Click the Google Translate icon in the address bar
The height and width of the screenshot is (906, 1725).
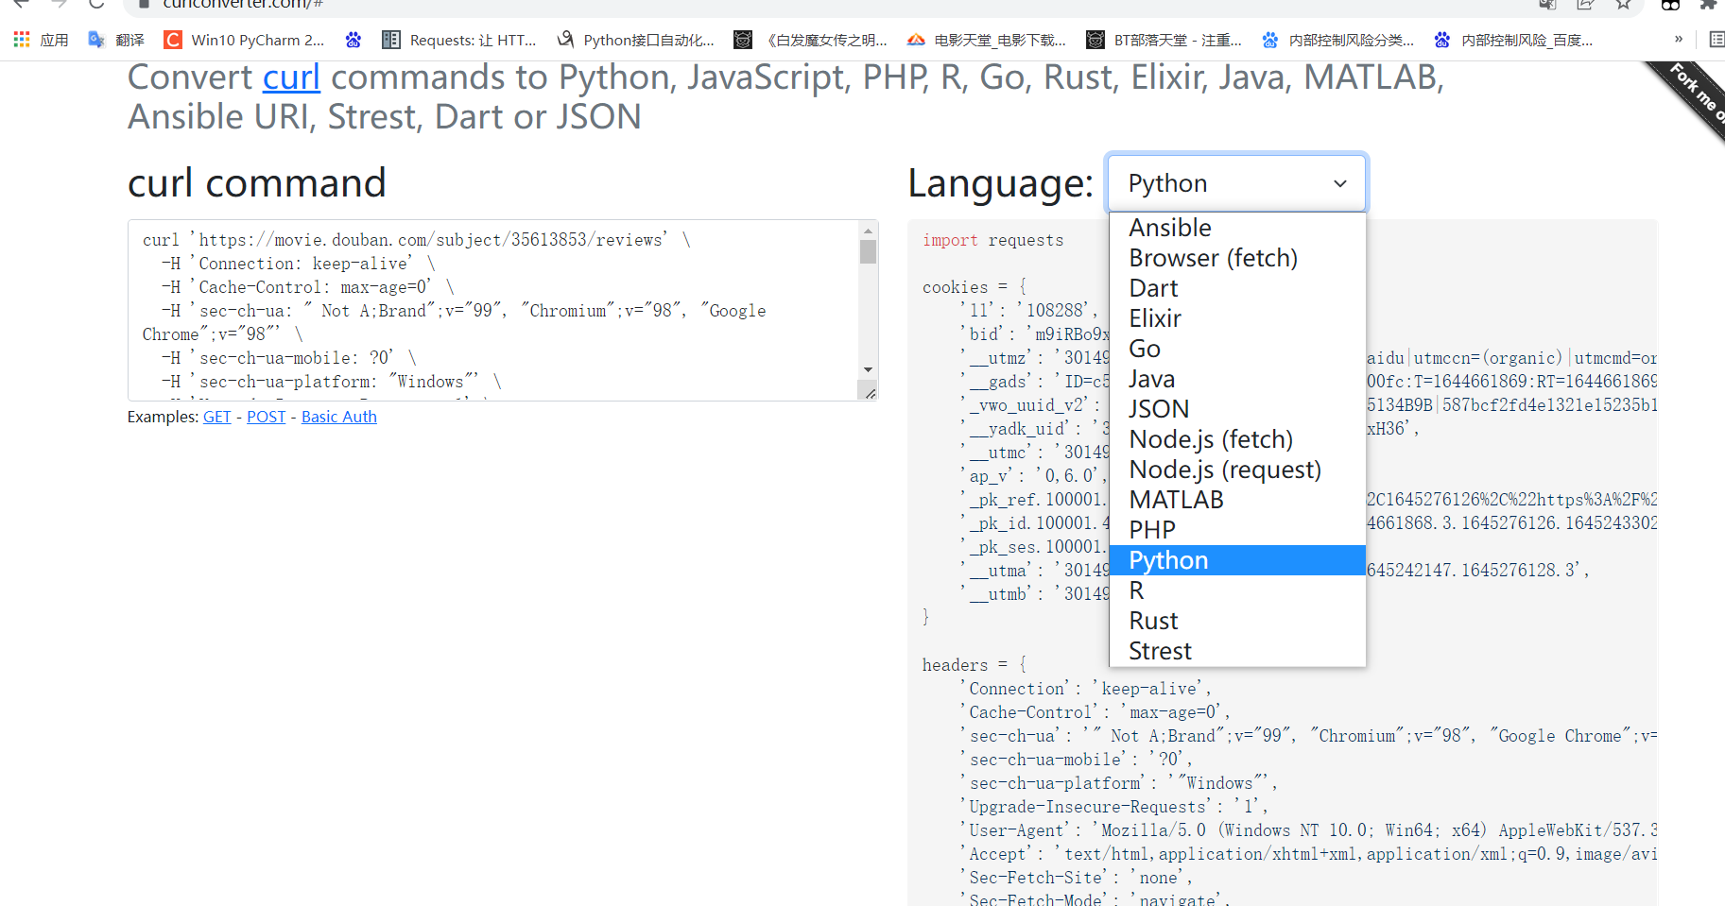click(1546, 5)
